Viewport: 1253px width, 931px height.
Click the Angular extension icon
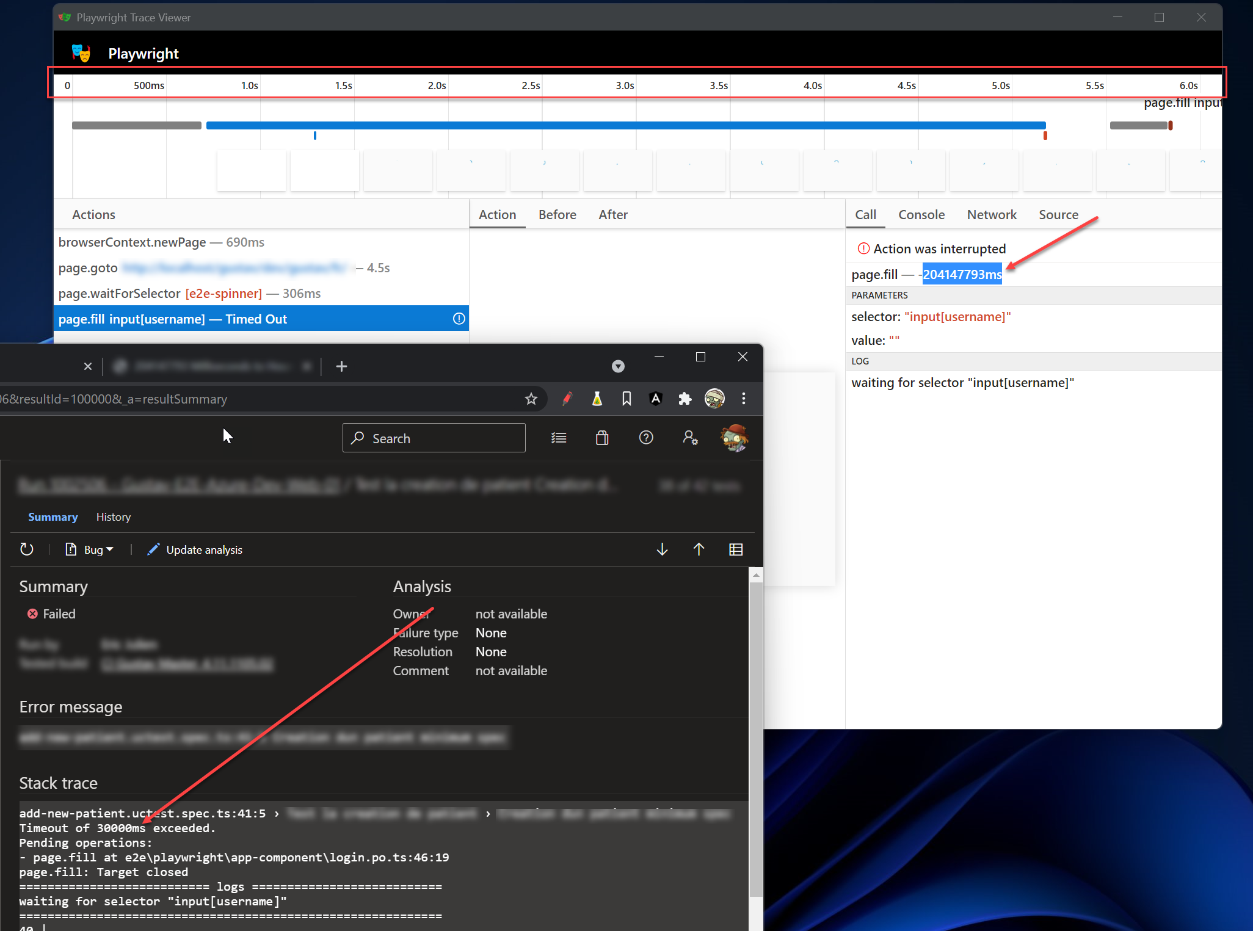pos(655,399)
